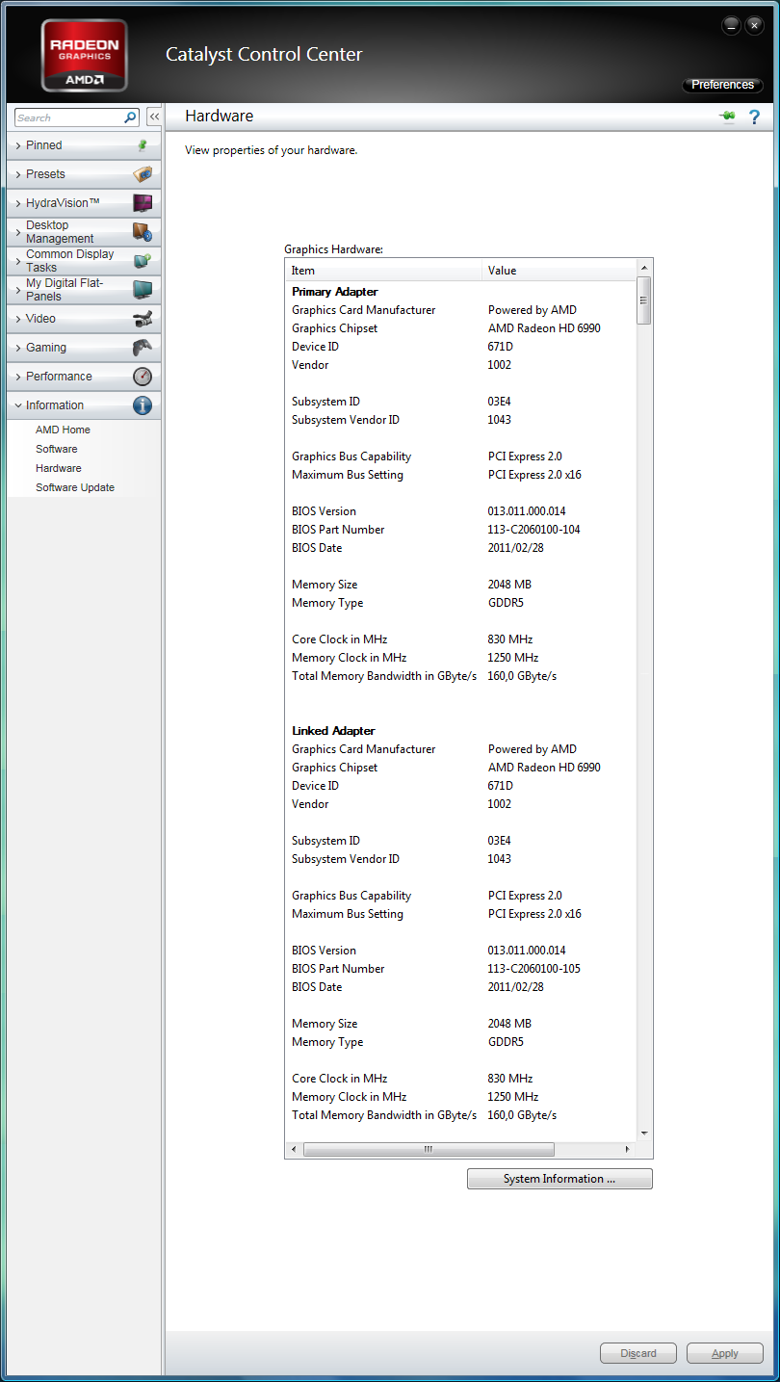Collapse the Information section
The height and width of the screenshot is (1382, 780).
(x=84, y=405)
